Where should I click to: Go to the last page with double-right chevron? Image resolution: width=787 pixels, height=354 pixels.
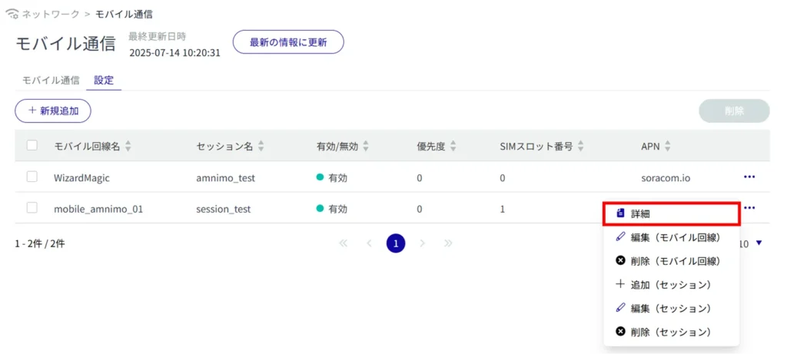tap(448, 243)
